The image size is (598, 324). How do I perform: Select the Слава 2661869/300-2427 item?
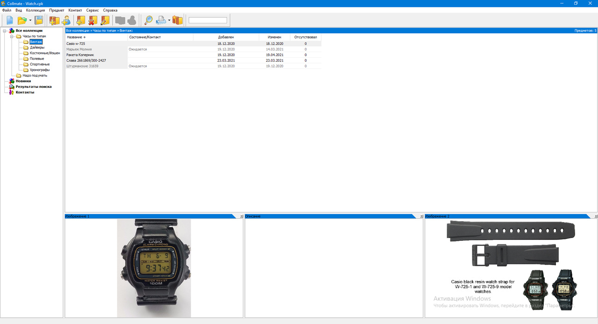click(86, 60)
